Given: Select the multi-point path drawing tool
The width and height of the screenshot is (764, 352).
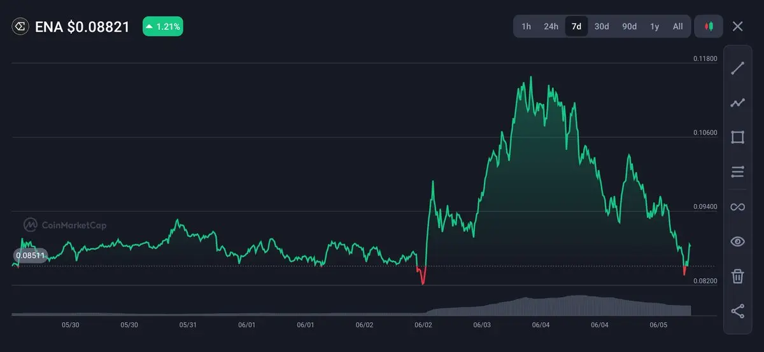Looking at the screenshot, I should click(x=737, y=103).
